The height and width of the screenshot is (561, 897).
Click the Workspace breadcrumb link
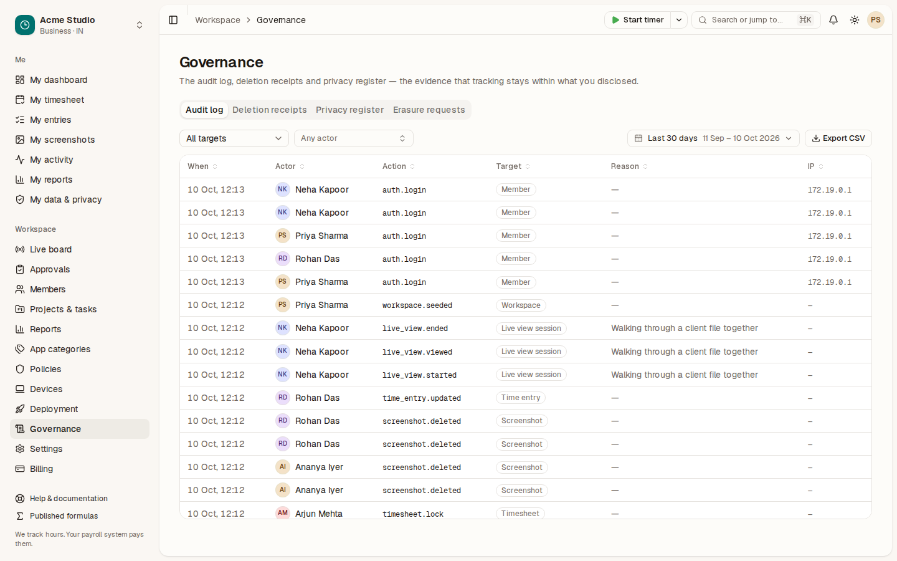[x=217, y=20]
